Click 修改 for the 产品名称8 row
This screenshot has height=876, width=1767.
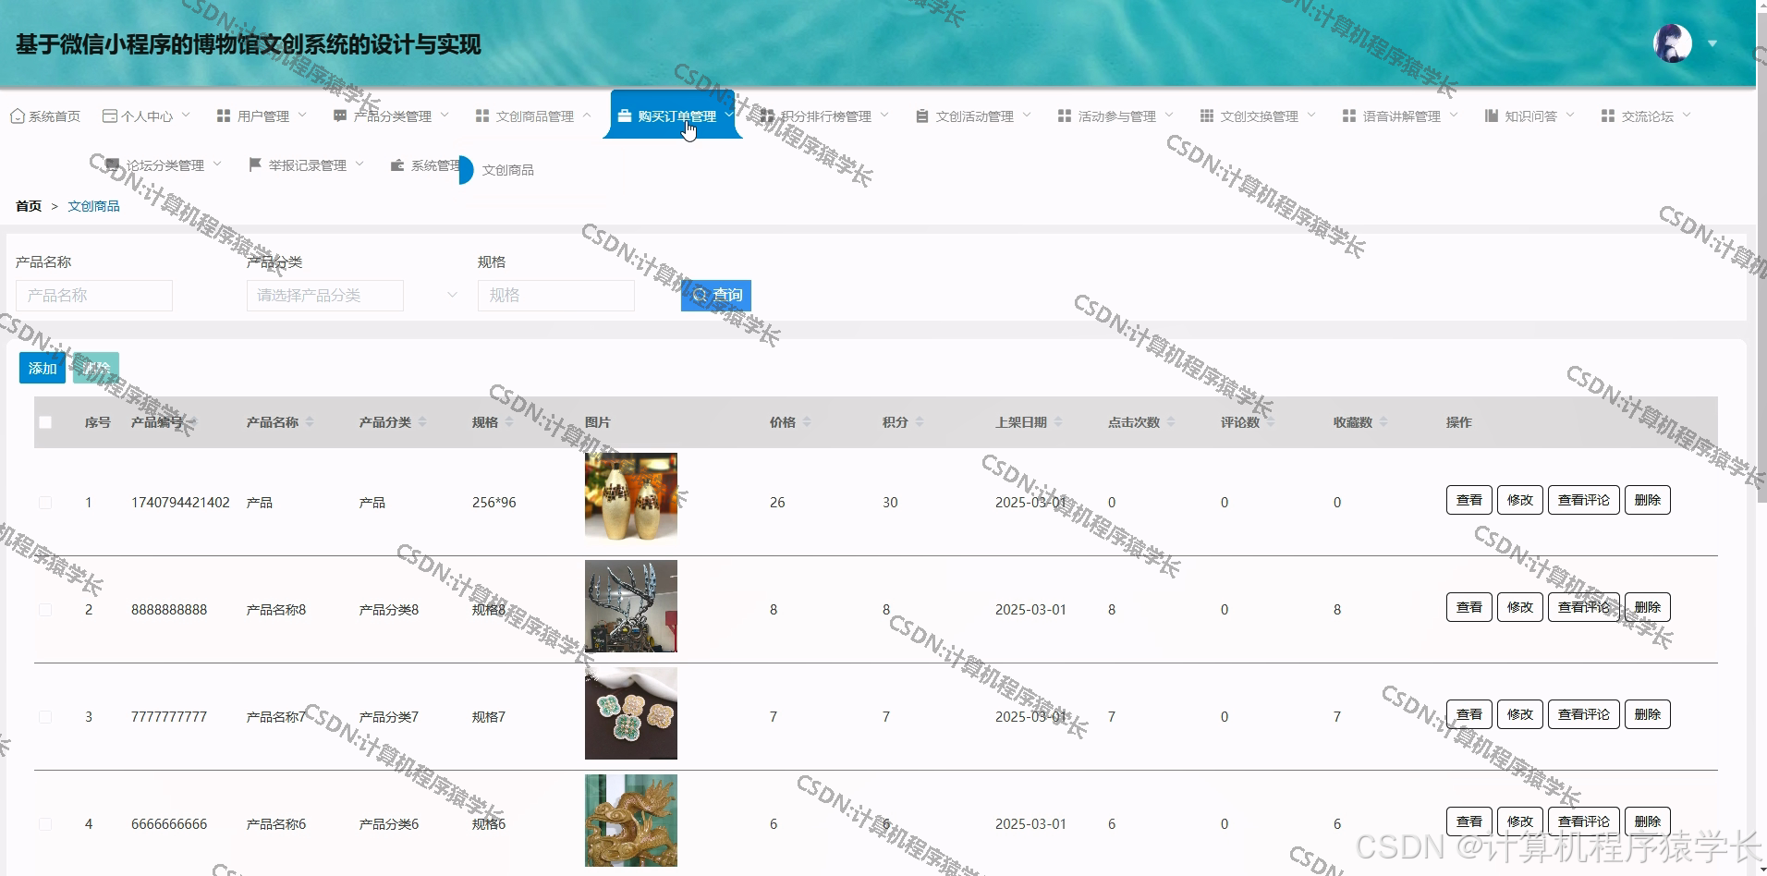tap(1520, 607)
